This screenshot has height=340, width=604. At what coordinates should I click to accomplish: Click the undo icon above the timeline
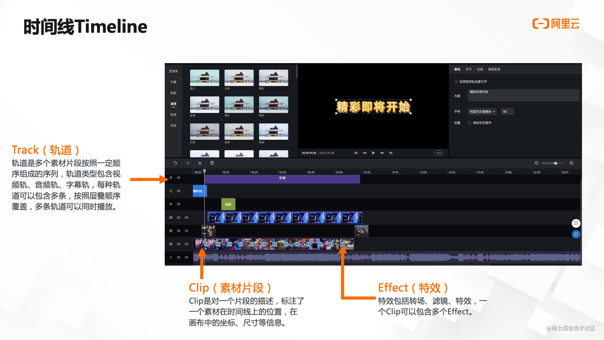pos(175,163)
